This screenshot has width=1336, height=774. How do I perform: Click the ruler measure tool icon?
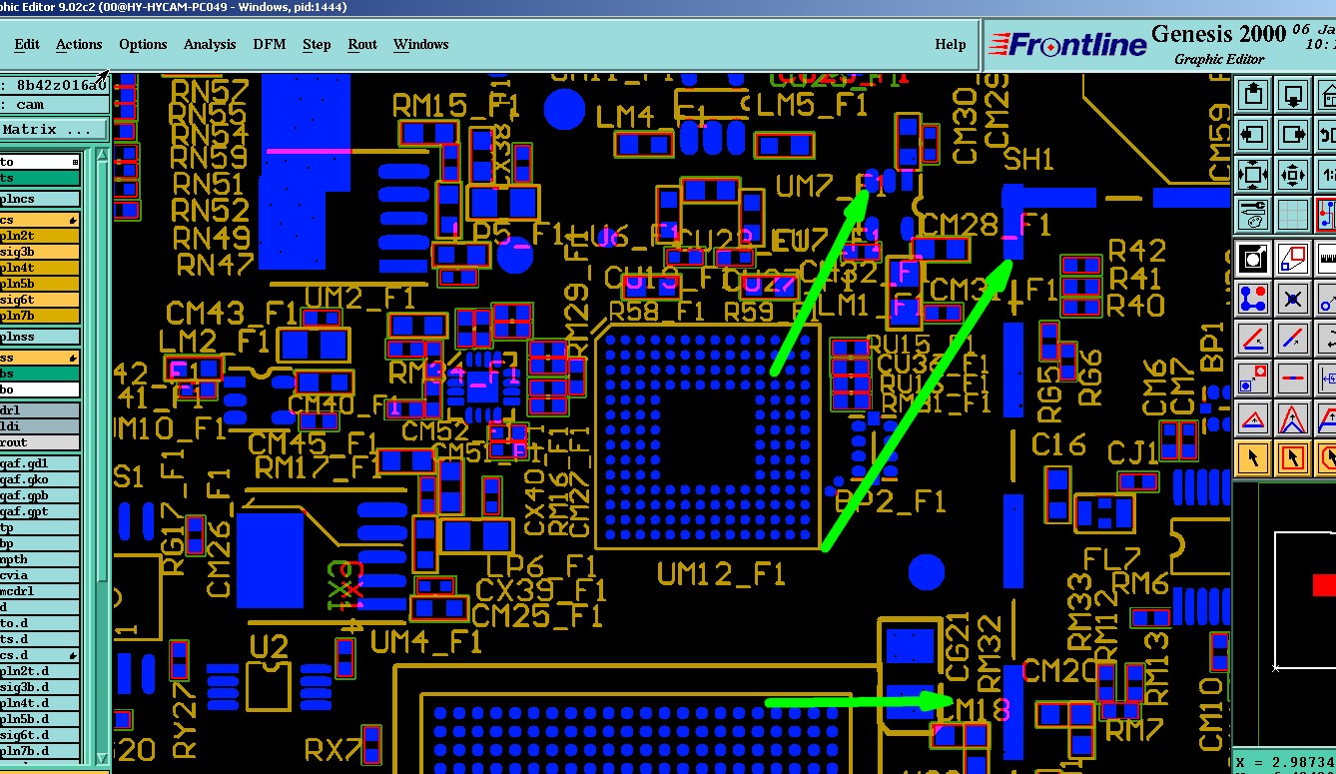coord(1326,259)
